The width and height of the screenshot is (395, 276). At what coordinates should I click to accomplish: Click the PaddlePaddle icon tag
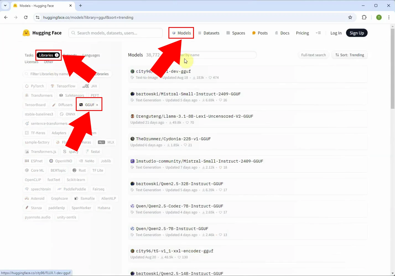click(72, 189)
